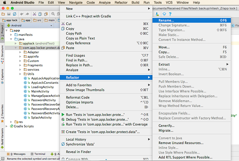Select Replace in Path
Image resolution: width=239 pixels, height=161 pixels.
tap(106, 65)
